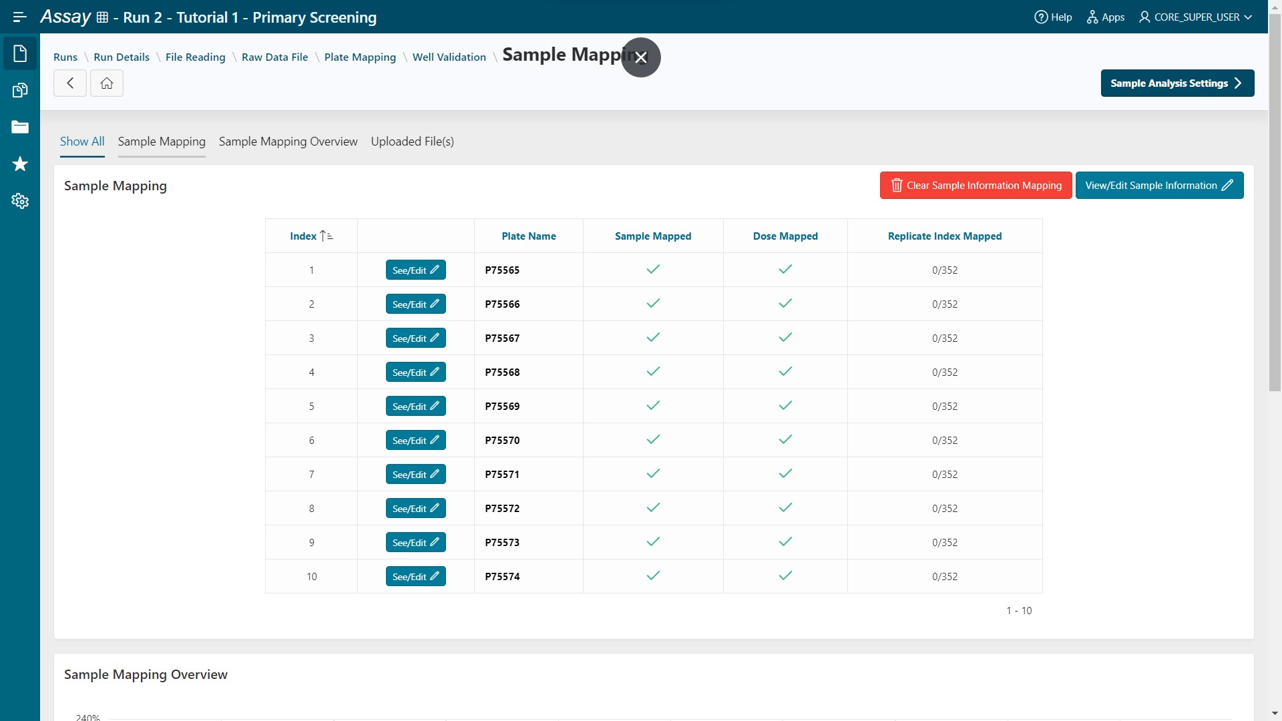Click Dose Mapped checkmark for P75567

click(x=785, y=337)
